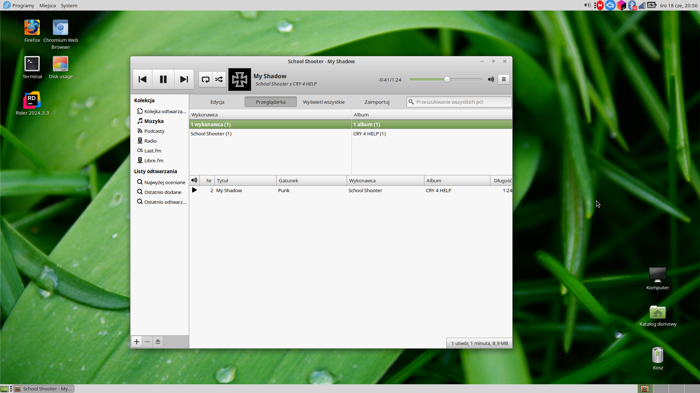Open Katalog domowy desktop folder
This screenshot has width=700, height=393.
pyautogui.click(x=658, y=315)
